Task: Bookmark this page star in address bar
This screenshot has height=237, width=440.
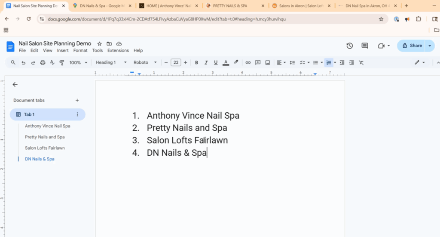Action: click(381, 19)
